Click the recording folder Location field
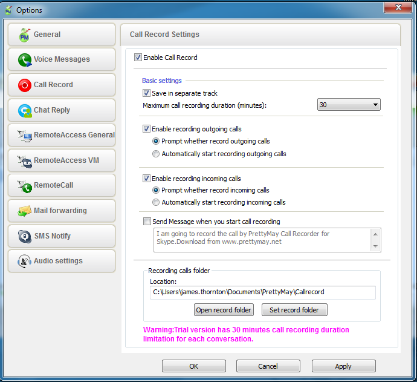This screenshot has height=382, width=417. click(x=263, y=292)
